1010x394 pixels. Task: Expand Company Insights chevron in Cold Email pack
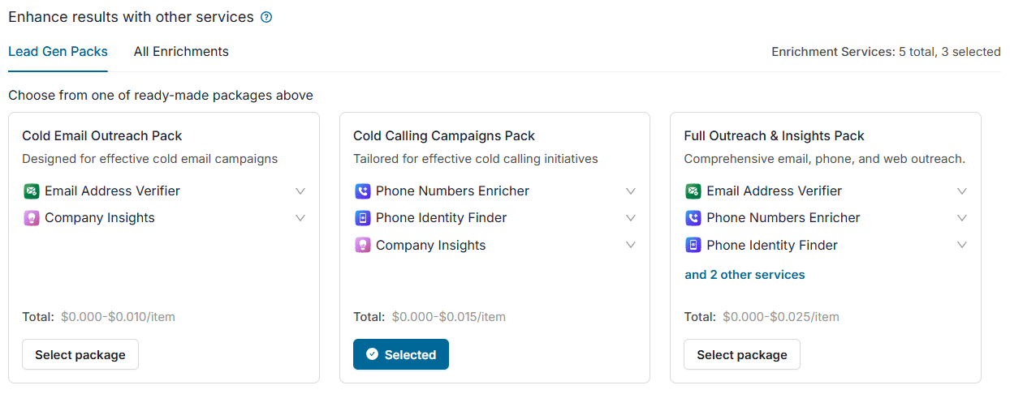[300, 218]
